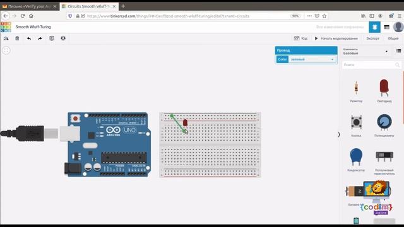The image size is (404, 227).
Task: Select the Potentiometer component
Action: coord(384,125)
